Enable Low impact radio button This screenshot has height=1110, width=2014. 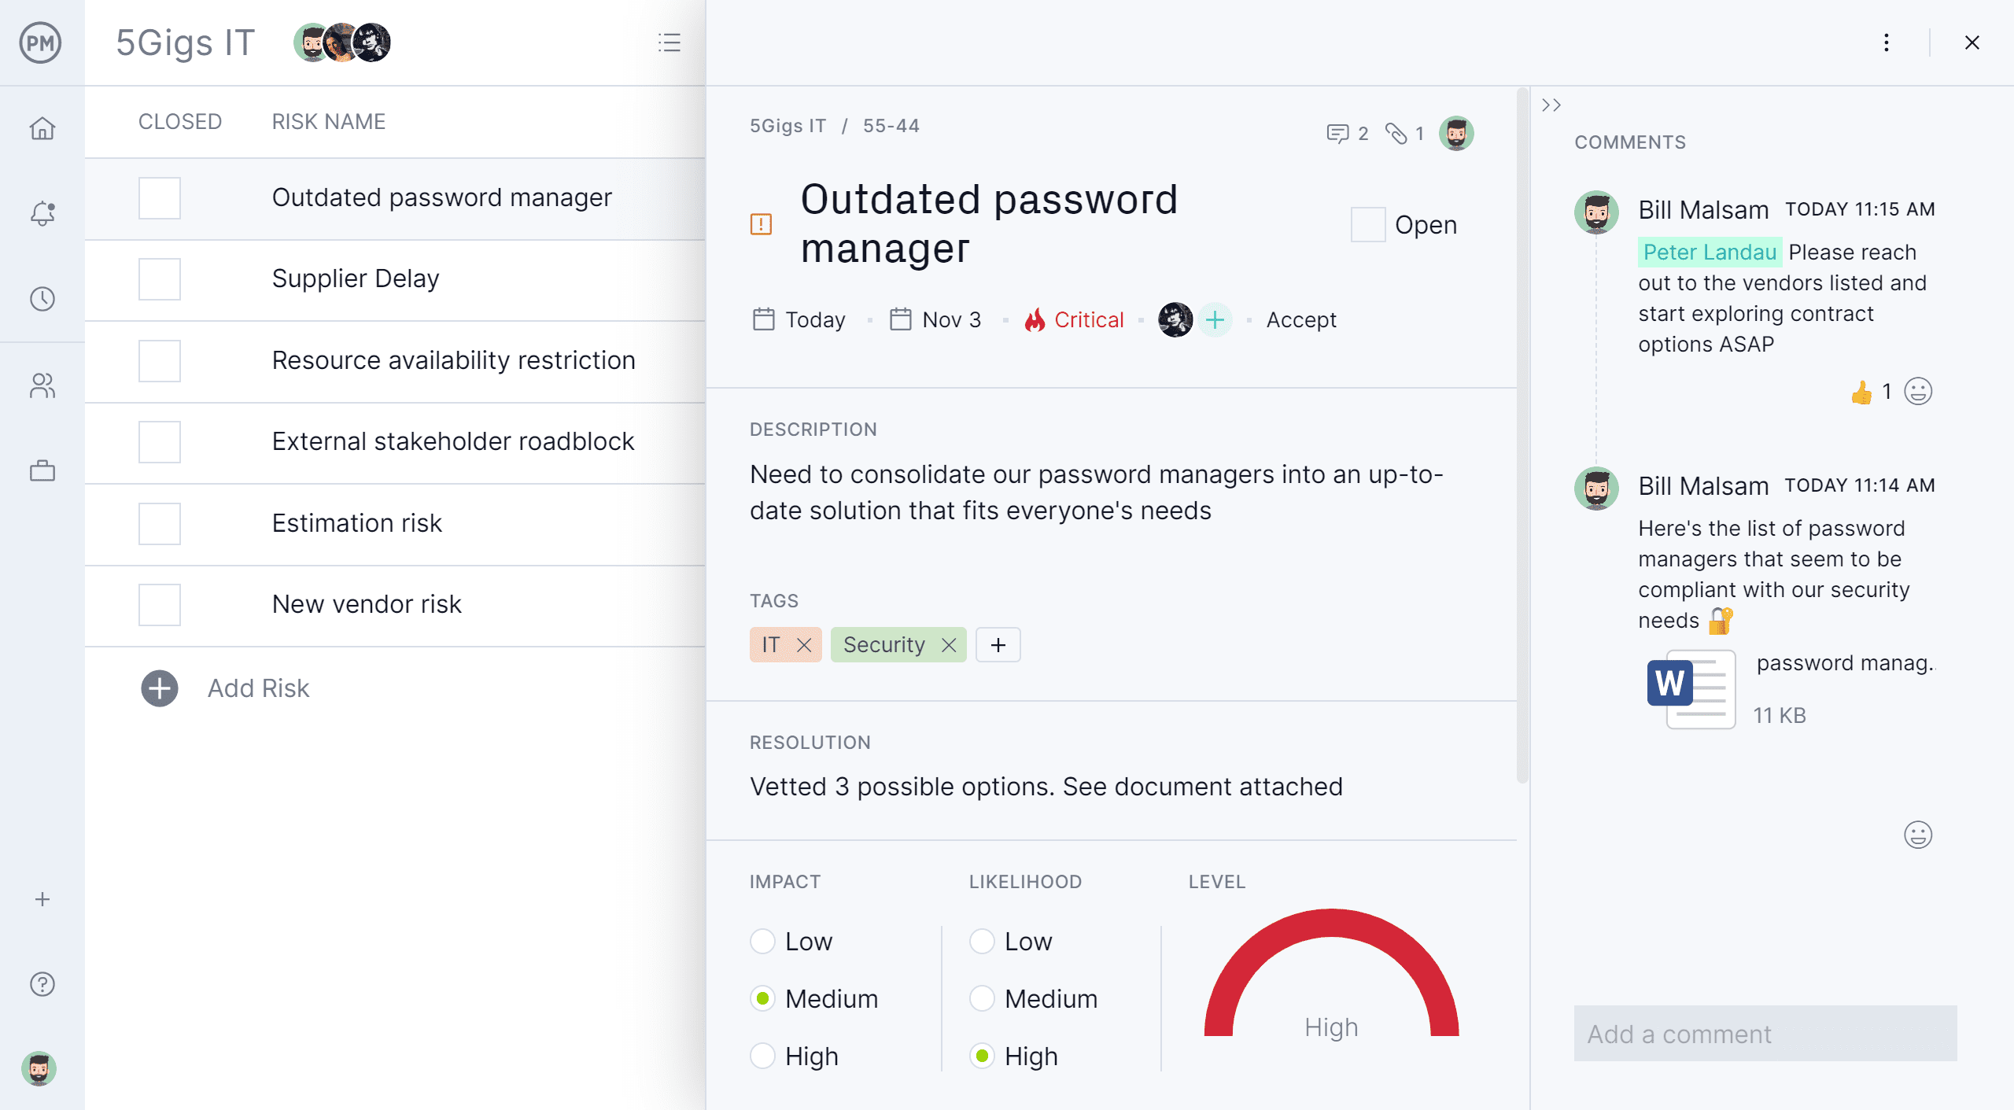tap(761, 941)
